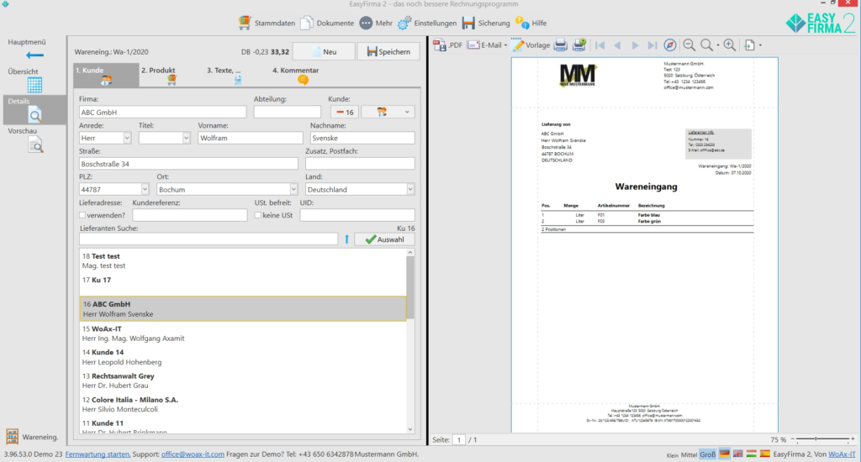Switch to the 1. Kunde tab
The width and height of the screenshot is (861, 462).
[x=106, y=75]
